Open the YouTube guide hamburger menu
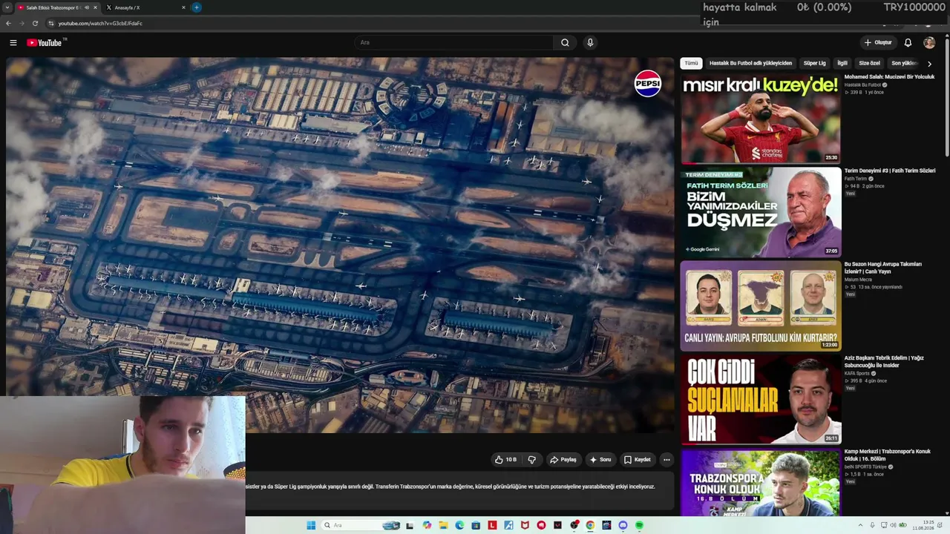The width and height of the screenshot is (950, 534). (x=13, y=43)
